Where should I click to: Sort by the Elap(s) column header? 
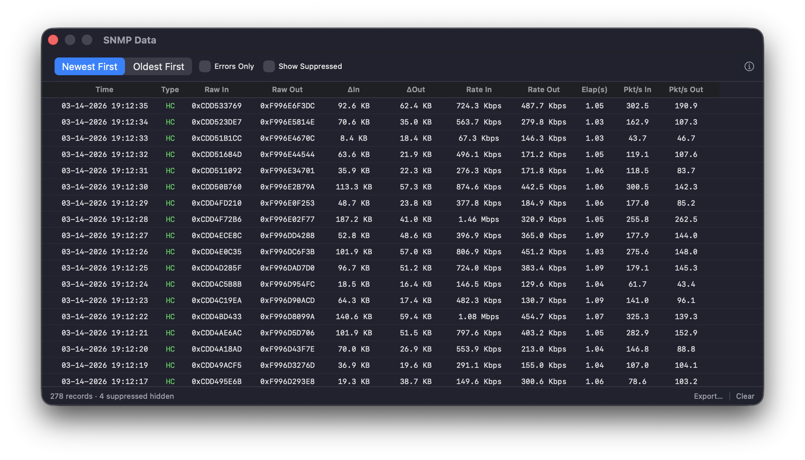(x=594, y=89)
